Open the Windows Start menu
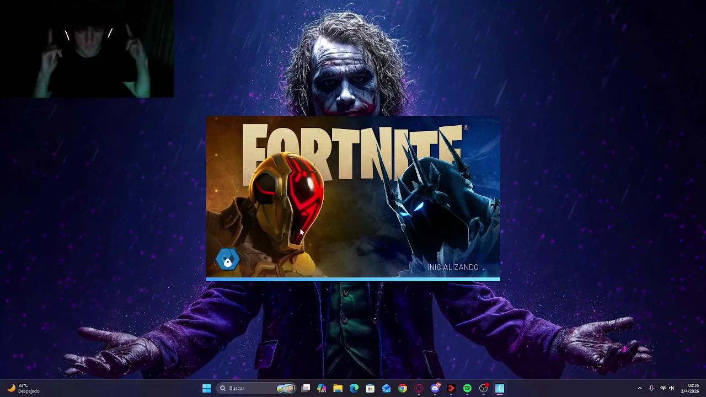The width and height of the screenshot is (706, 397). coord(207,388)
